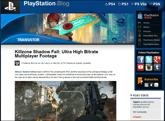Collapse the POST STATS section triangle
The width and height of the screenshot is (165, 121).
coord(131,96)
